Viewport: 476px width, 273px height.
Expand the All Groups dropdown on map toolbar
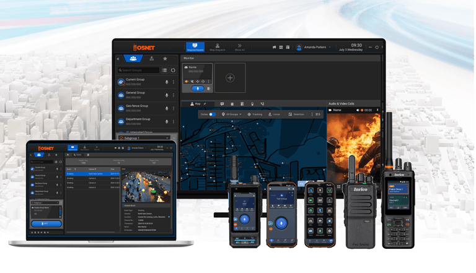tap(232, 115)
